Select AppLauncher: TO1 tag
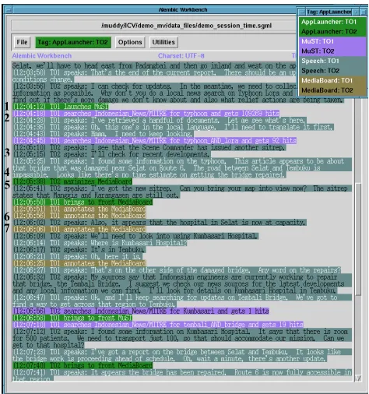The width and height of the screenshot is (369, 394). [332, 22]
